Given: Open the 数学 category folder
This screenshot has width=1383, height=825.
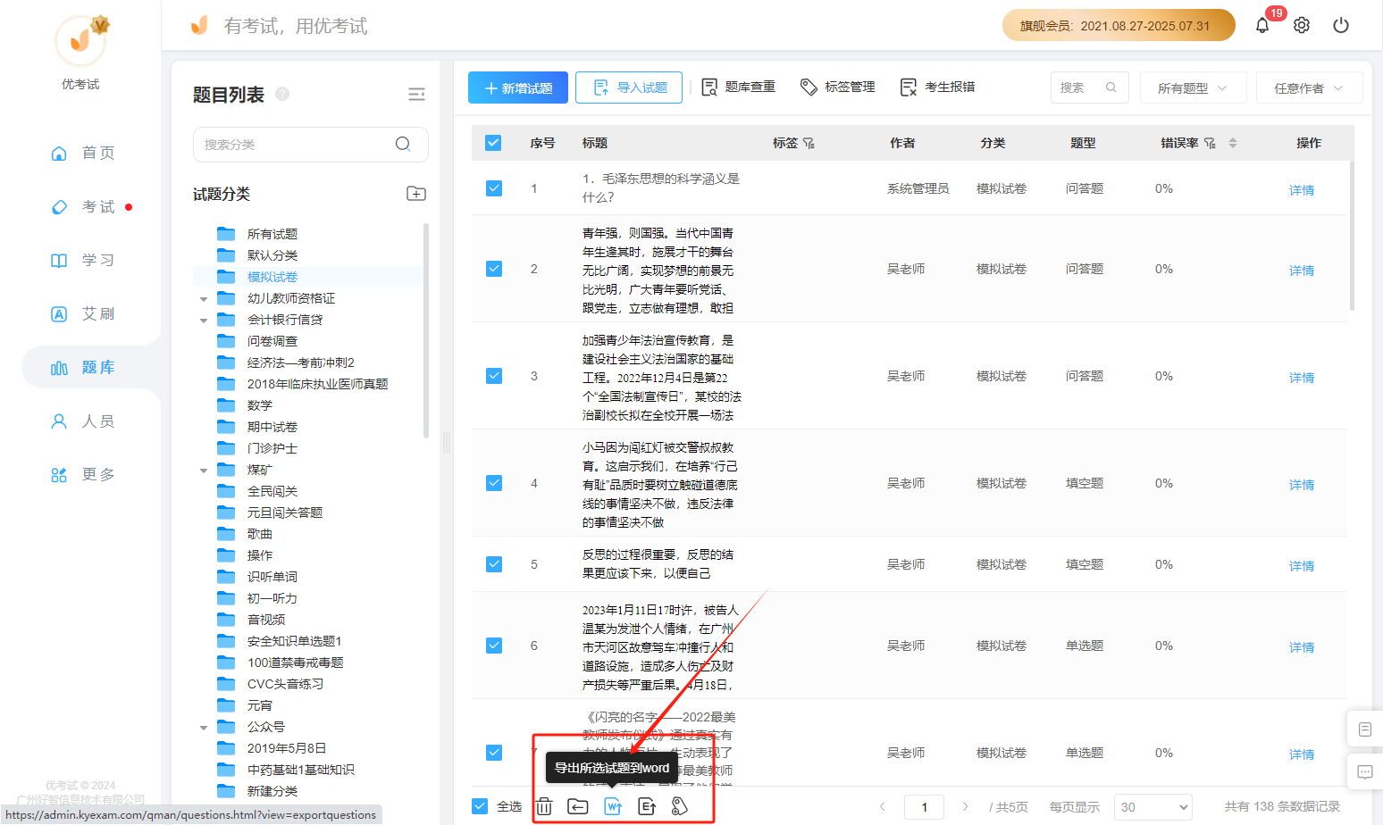Looking at the screenshot, I should coord(259,405).
